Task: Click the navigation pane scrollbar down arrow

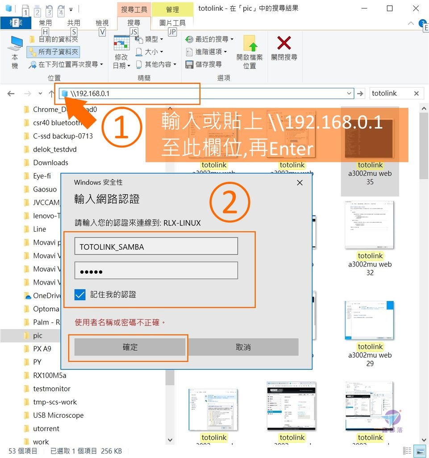Action: [x=170, y=440]
